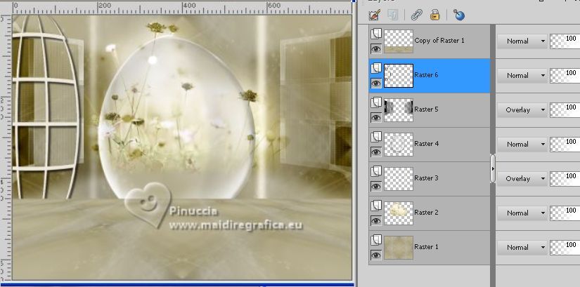Hide the Raster 1 background layer
The image size is (580, 287).
click(x=376, y=255)
